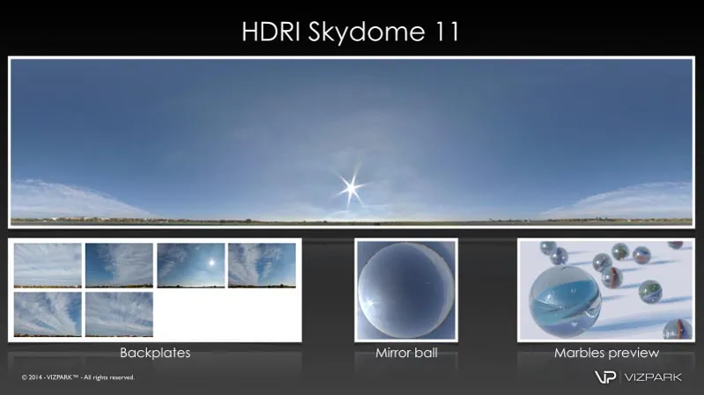Click the bright sun in the panorama
Viewport: 704px width, 395px height.
[351, 188]
